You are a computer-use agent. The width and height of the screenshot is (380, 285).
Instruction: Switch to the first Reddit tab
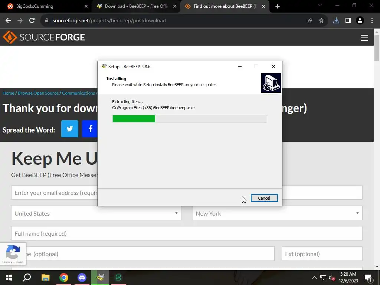[x=46, y=6]
